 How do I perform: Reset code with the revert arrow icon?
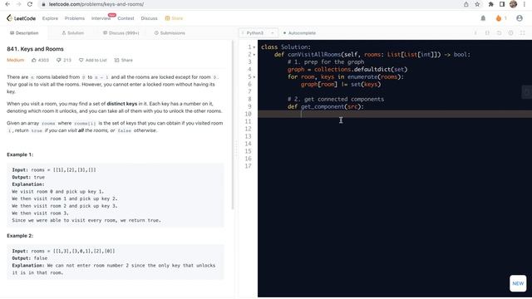coord(499,33)
